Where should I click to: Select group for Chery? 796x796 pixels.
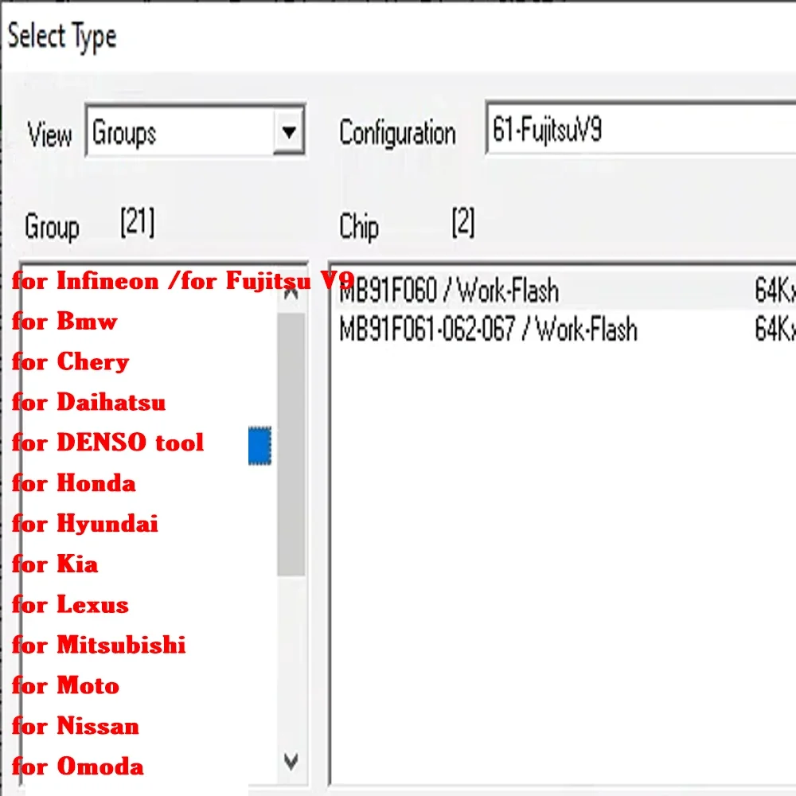coord(71,362)
